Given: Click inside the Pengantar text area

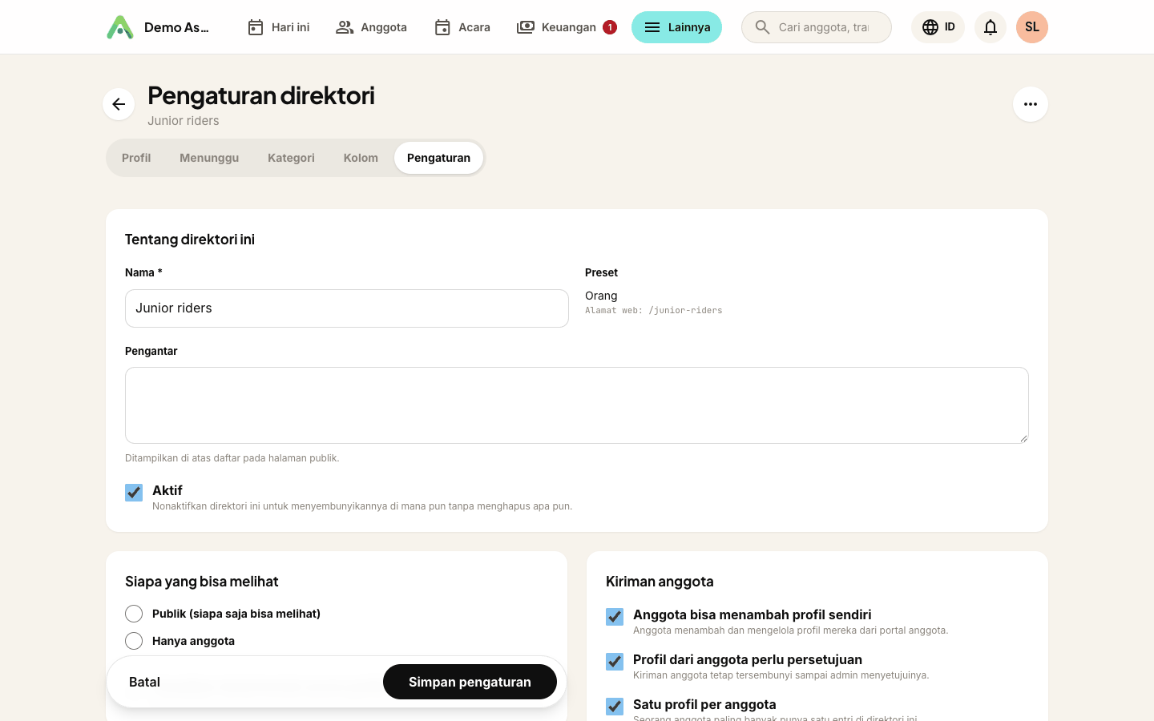Looking at the screenshot, I should point(577,405).
